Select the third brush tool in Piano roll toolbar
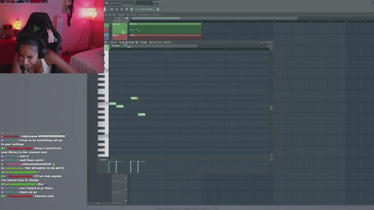The height and width of the screenshot is (210, 374). click(x=126, y=42)
